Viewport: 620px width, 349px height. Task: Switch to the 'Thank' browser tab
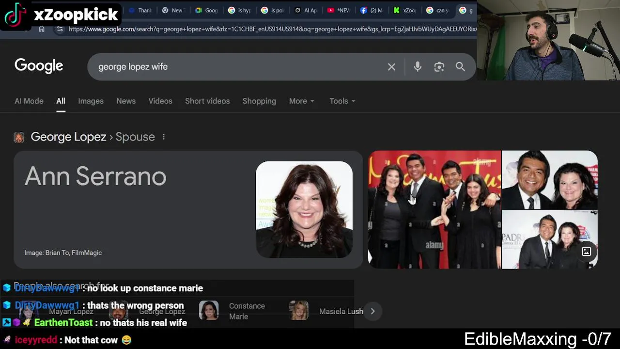click(x=140, y=10)
